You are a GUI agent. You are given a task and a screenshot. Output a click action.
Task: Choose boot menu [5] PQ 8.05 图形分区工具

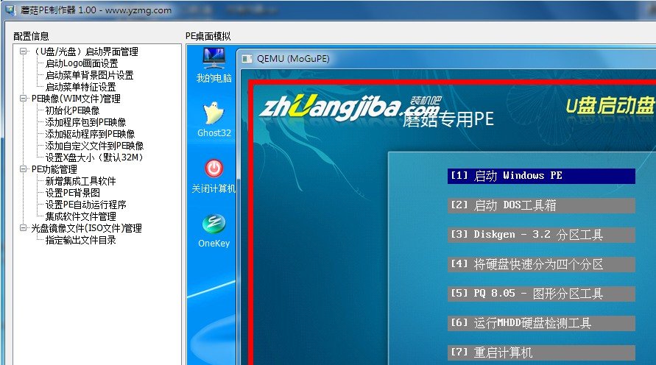point(541,294)
